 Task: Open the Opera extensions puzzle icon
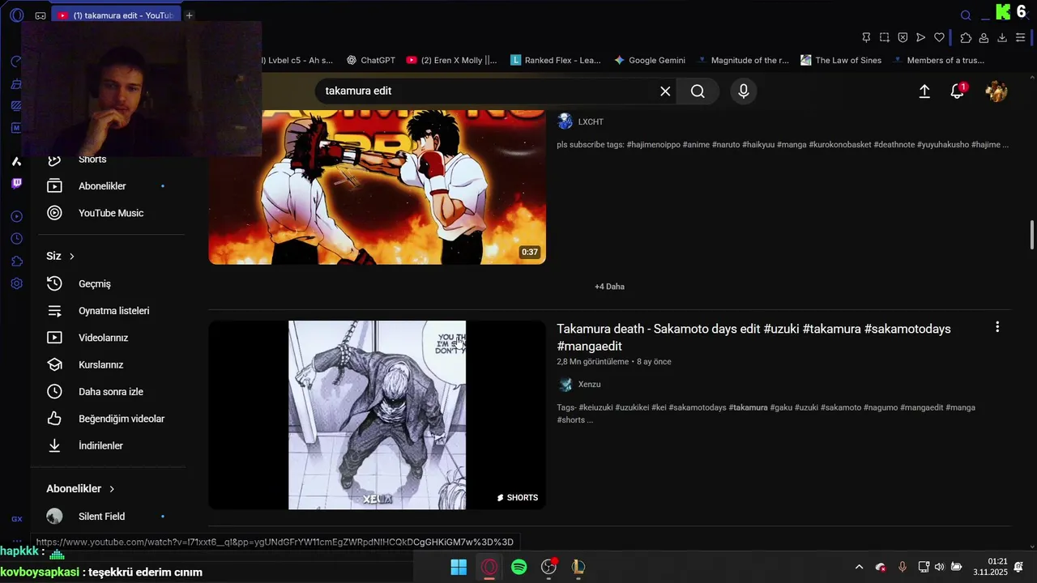click(966, 37)
